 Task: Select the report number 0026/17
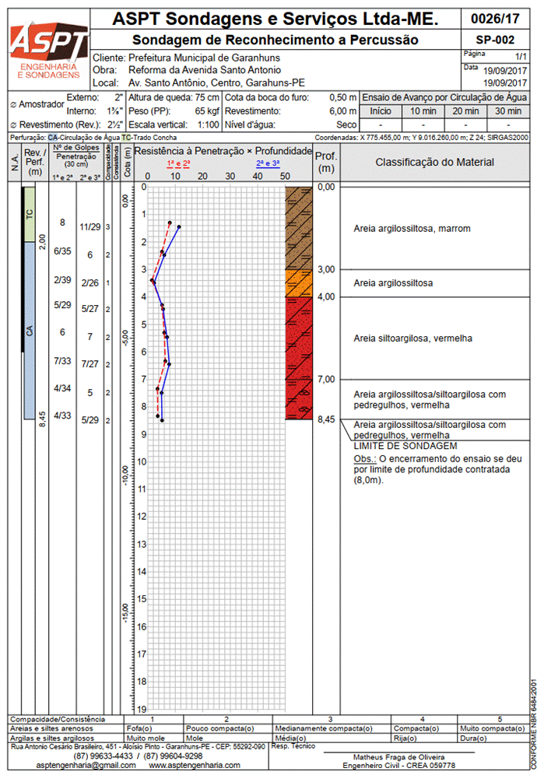point(495,19)
